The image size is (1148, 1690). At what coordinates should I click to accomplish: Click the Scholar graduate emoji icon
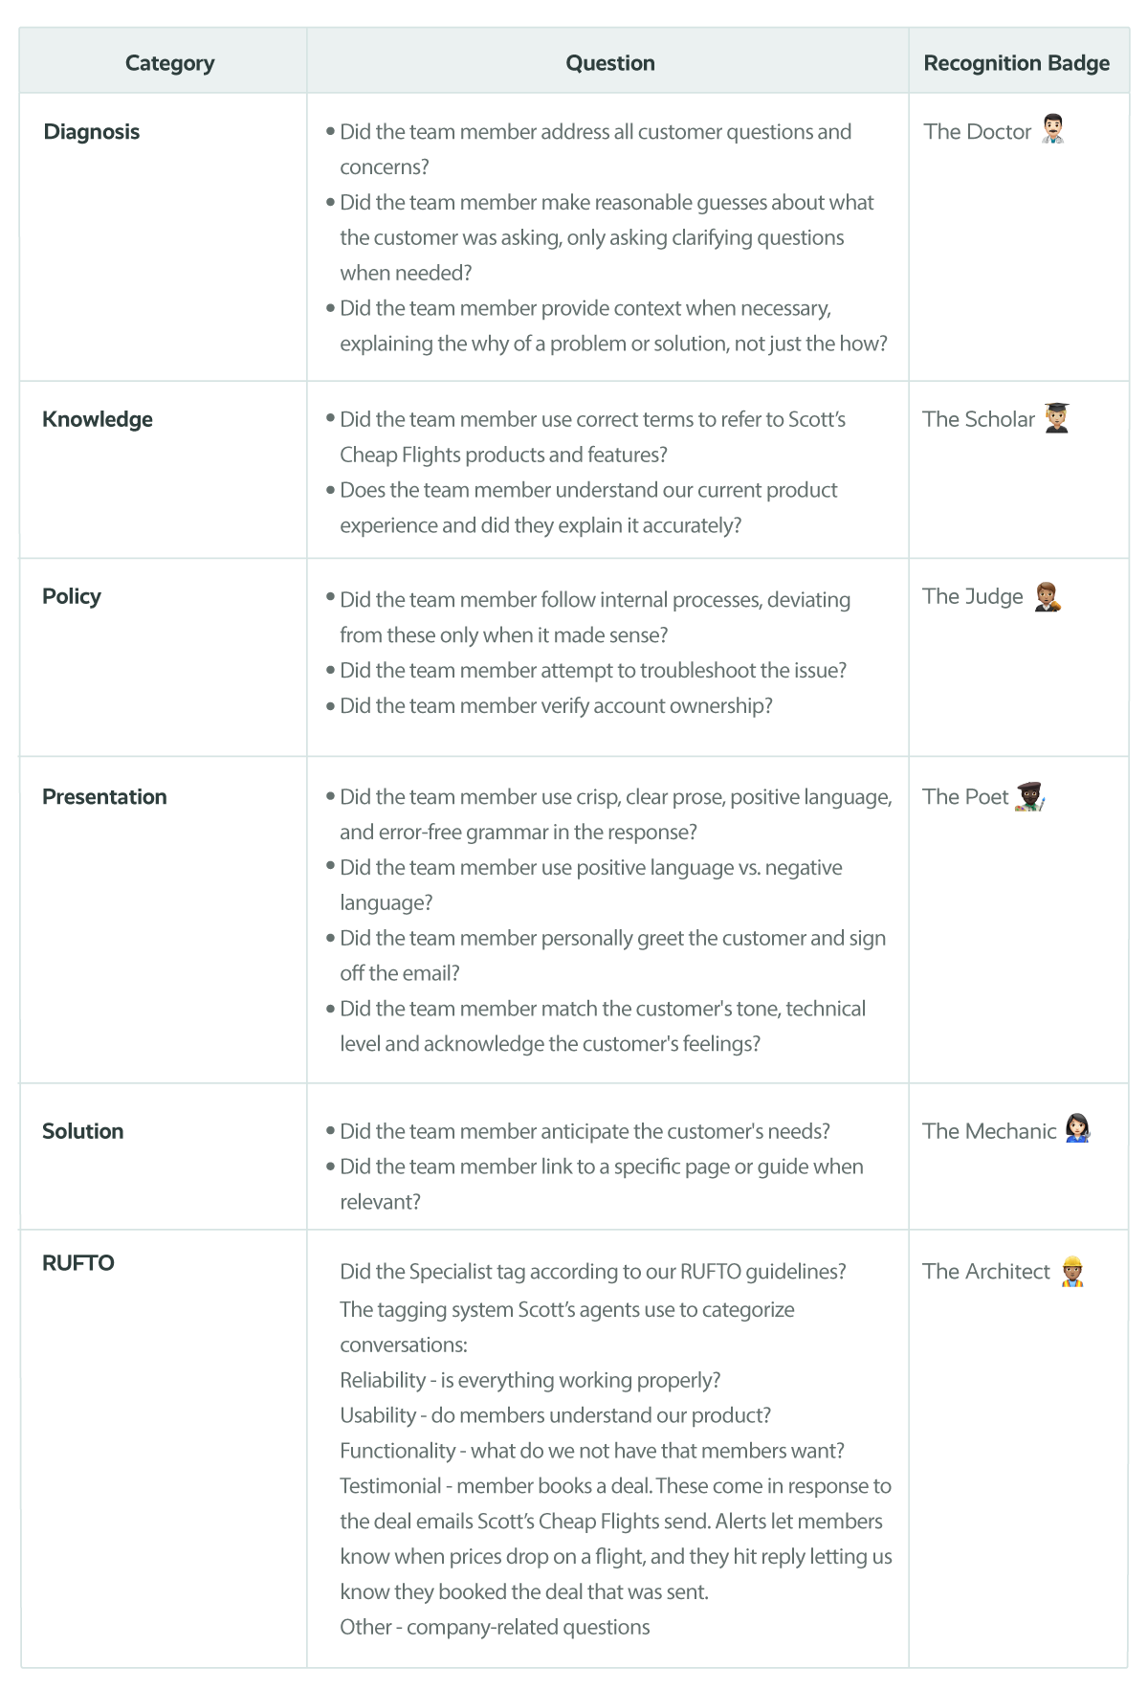1056,418
